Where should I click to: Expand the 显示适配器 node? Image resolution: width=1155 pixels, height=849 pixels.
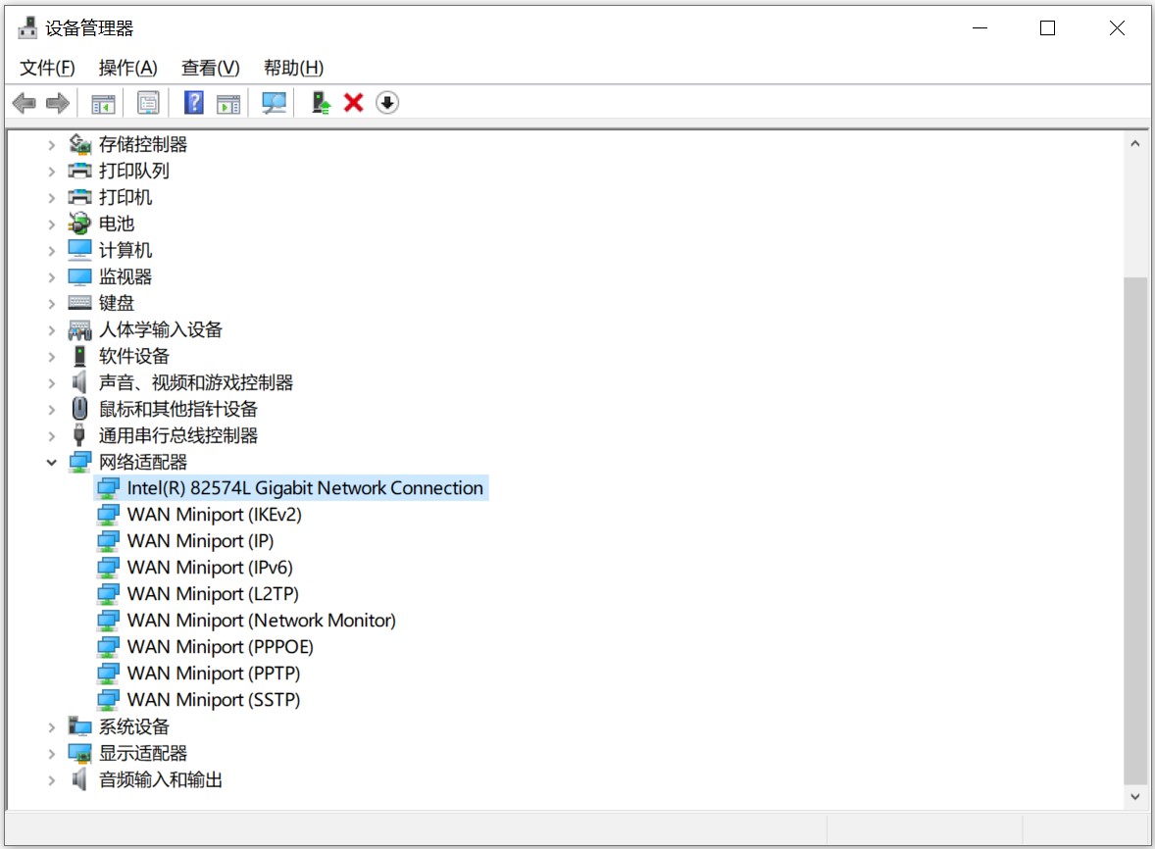point(52,754)
